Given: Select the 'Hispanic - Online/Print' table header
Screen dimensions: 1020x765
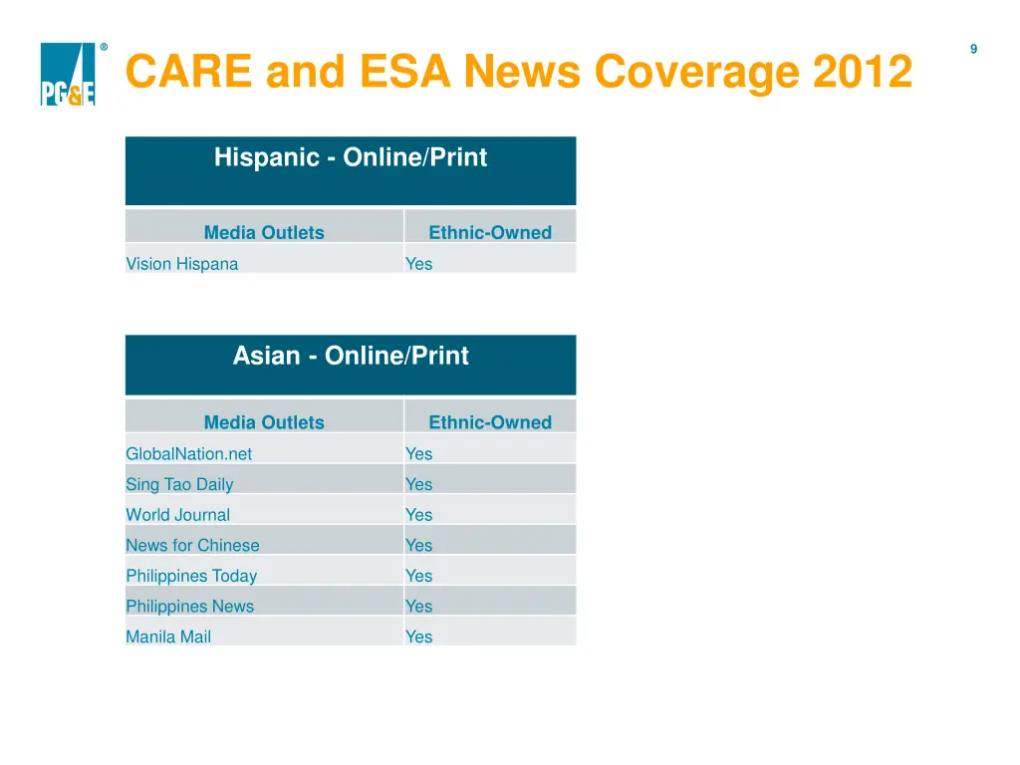Looking at the screenshot, I should [351, 170].
